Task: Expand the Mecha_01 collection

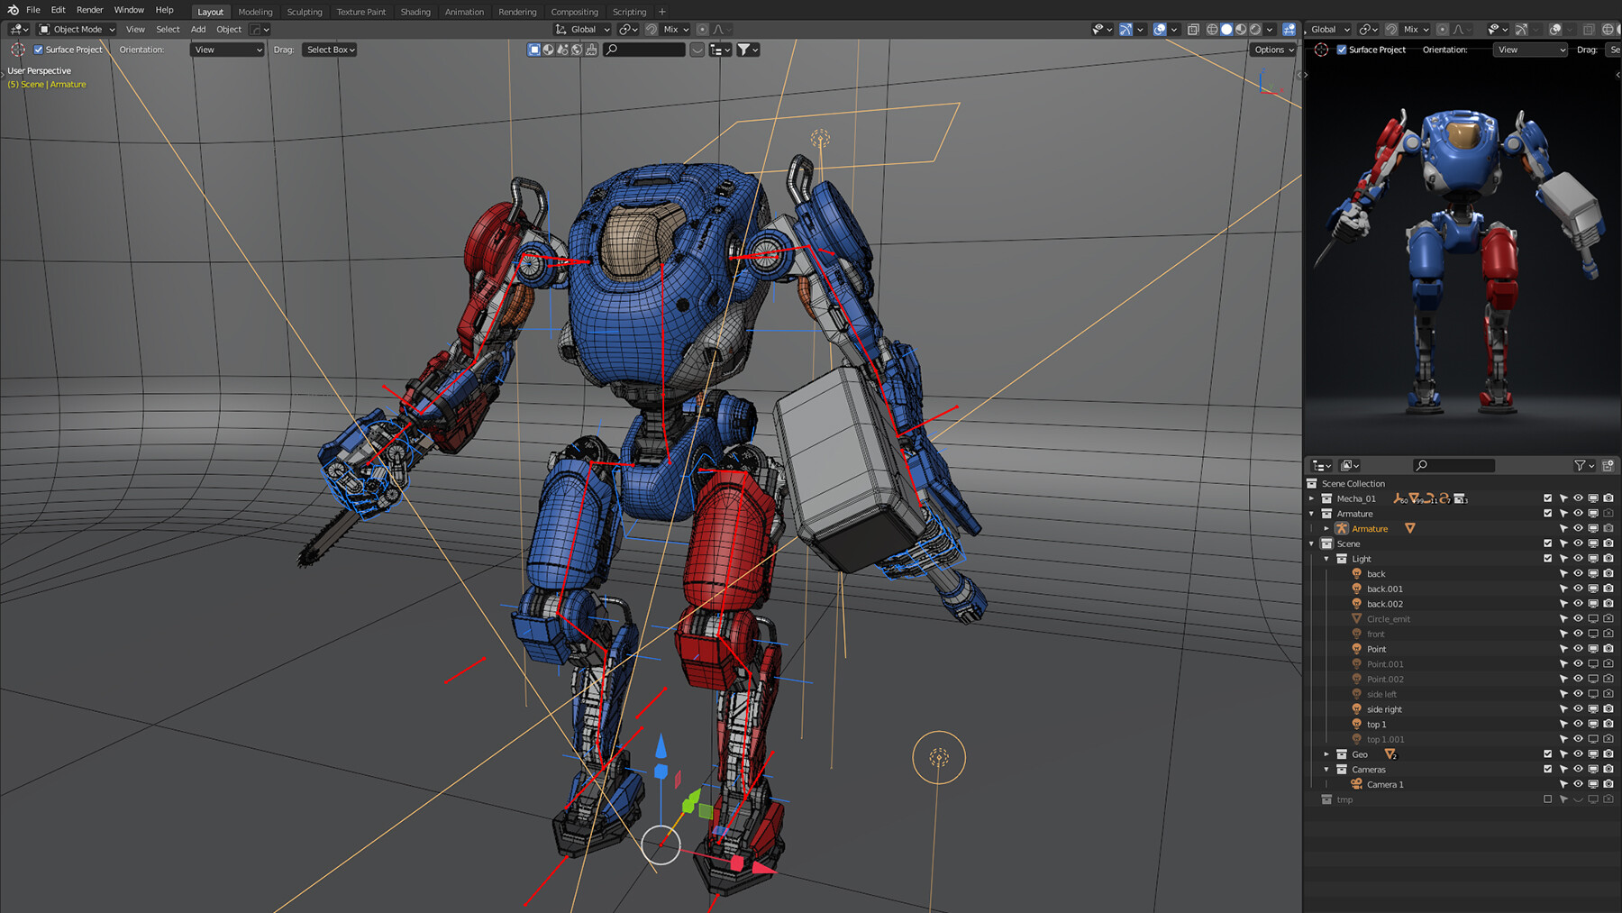Action: [x=1312, y=498]
